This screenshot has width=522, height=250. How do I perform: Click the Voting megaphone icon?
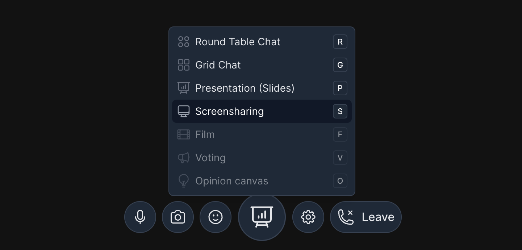tap(184, 158)
